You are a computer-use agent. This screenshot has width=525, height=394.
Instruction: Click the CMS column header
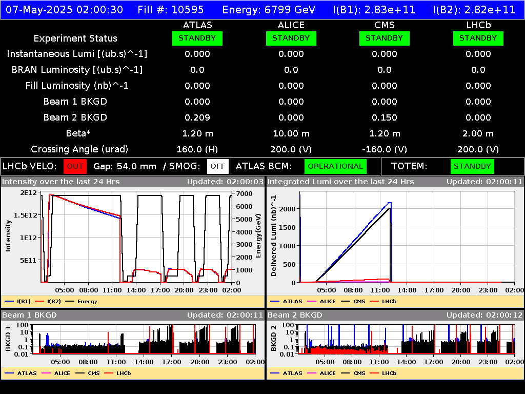(385, 25)
